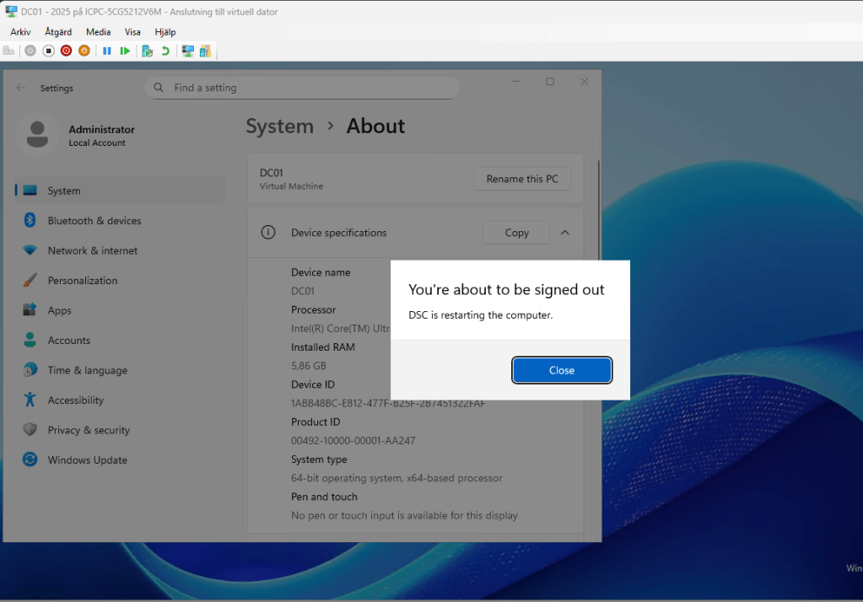Click the Find a setting search box
The width and height of the screenshot is (863, 602).
(x=304, y=88)
